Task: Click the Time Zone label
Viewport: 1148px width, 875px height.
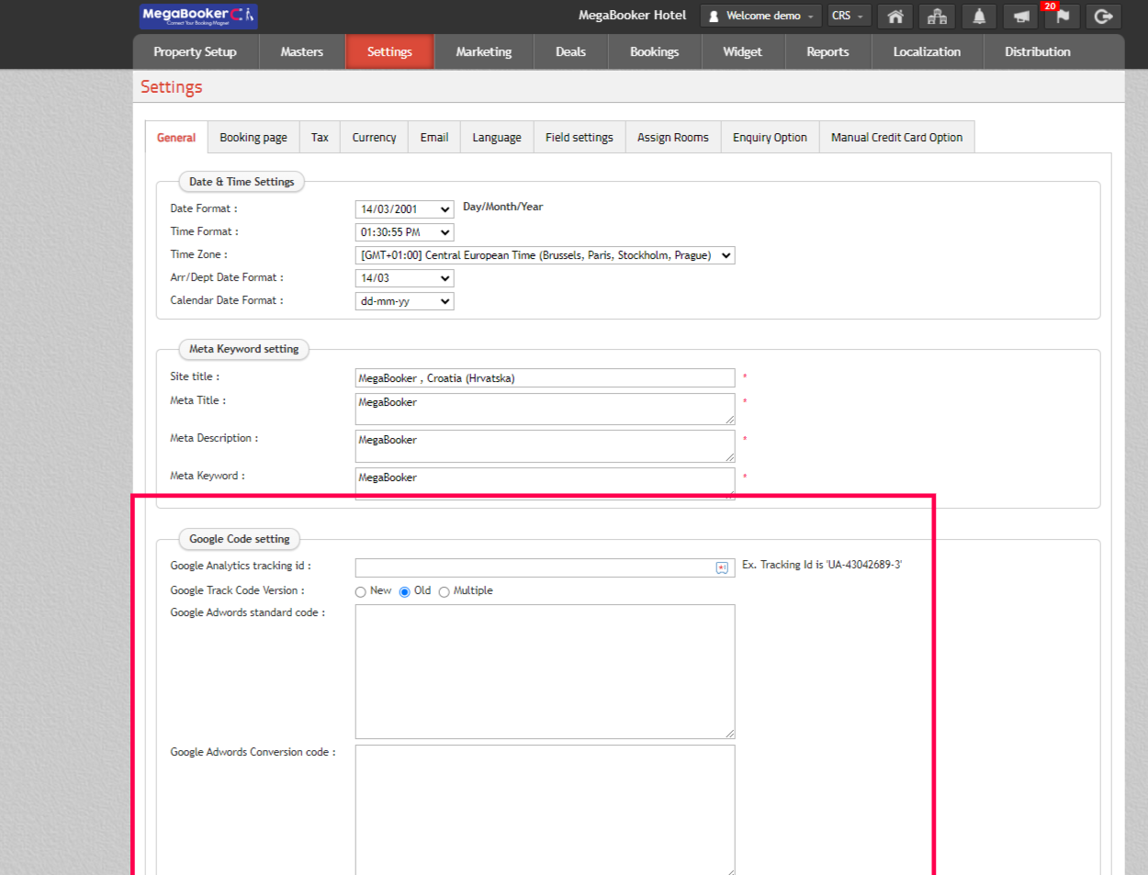Action: click(x=198, y=255)
